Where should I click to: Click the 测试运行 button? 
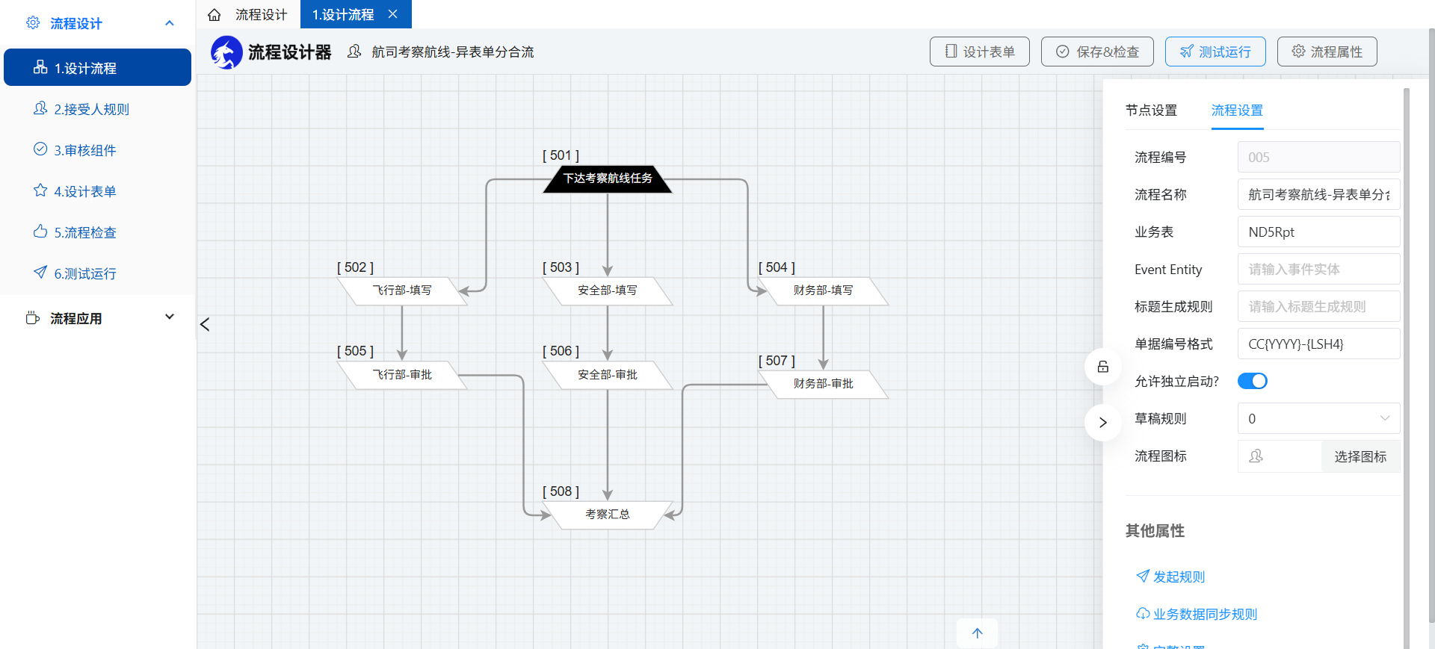1215,52
